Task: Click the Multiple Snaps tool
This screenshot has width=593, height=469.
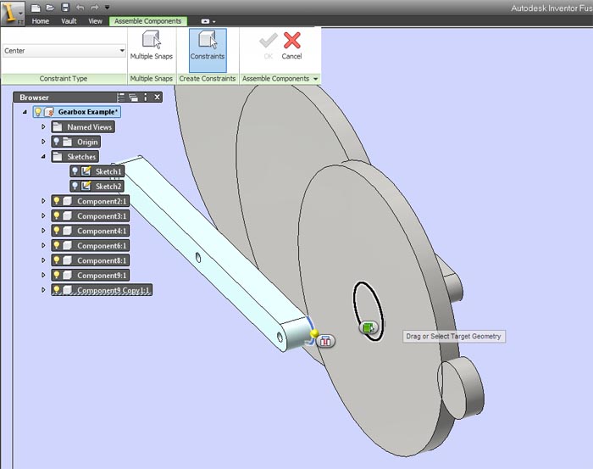Action: [x=152, y=46]
